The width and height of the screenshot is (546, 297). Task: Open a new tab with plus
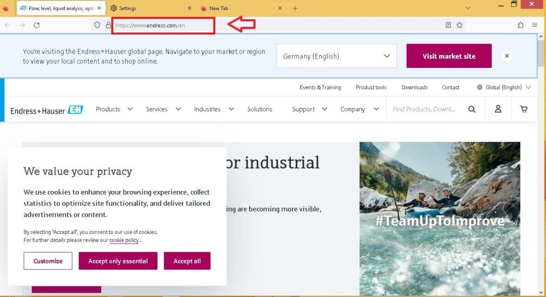[x=295, y=8]
